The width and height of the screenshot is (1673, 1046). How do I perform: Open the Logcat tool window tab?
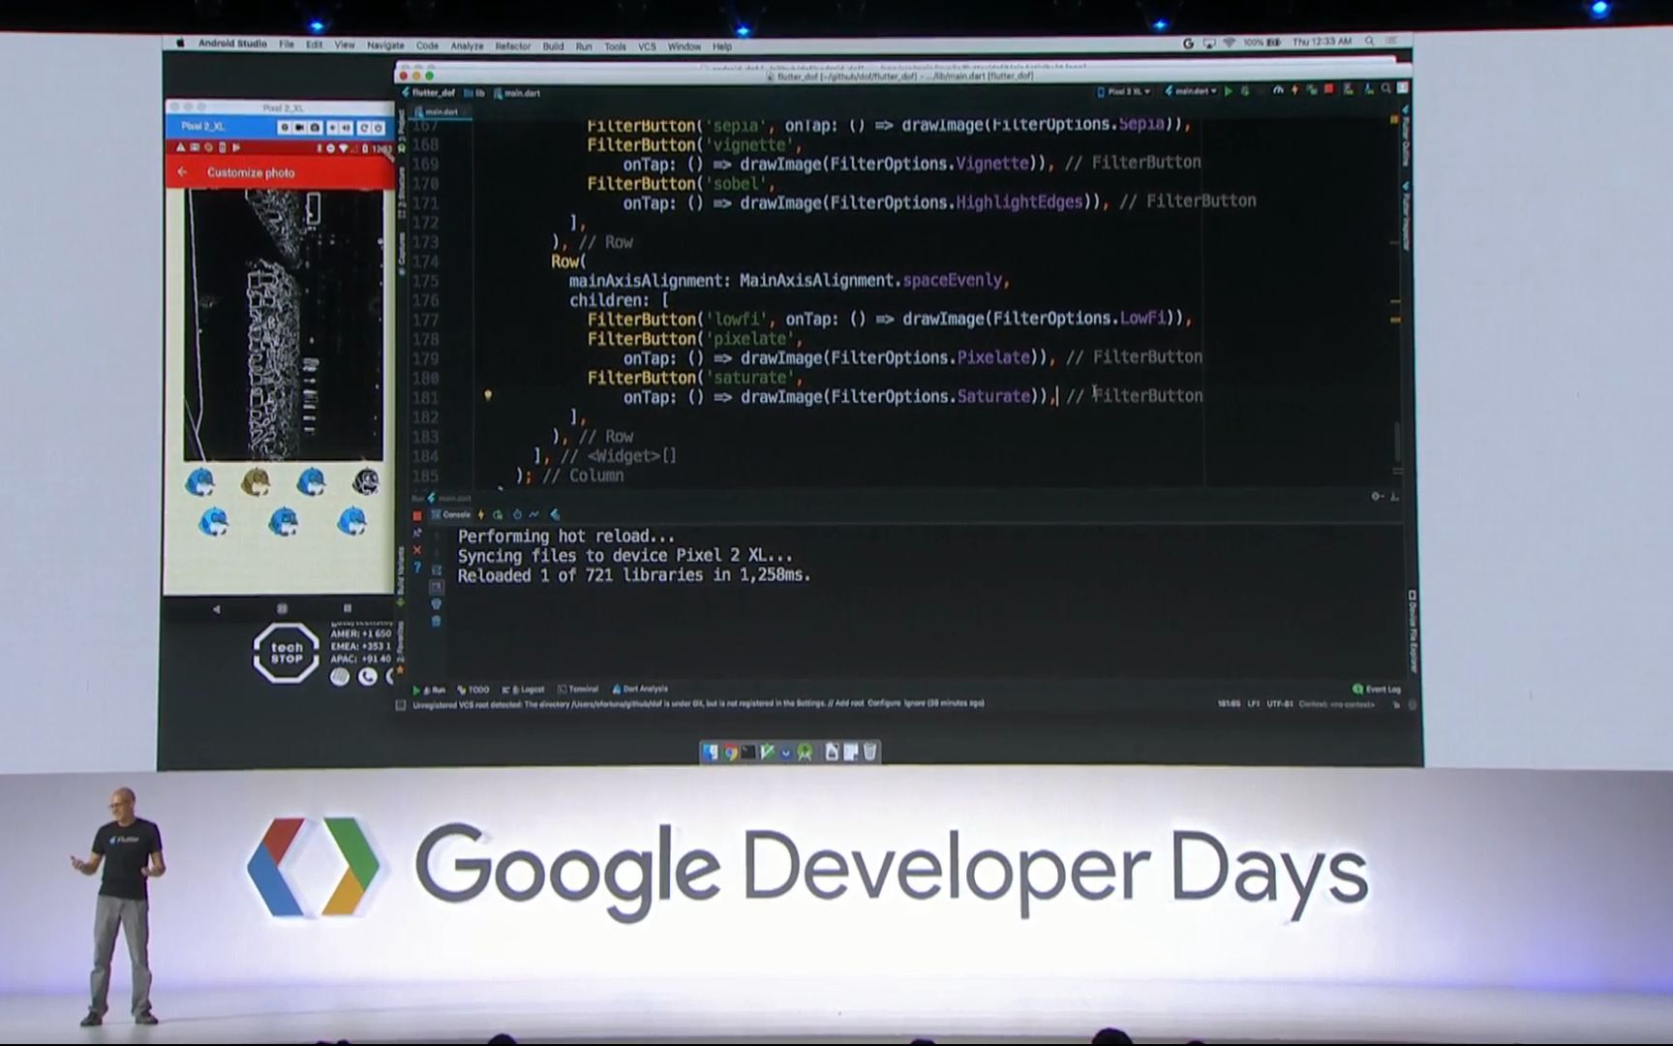coord(524,690)
